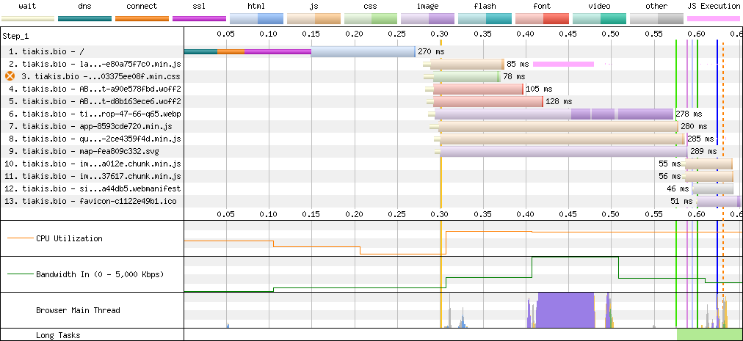Click the 289 ms timing label
This screenshot has width=743, height=341.
click(703, 151)
